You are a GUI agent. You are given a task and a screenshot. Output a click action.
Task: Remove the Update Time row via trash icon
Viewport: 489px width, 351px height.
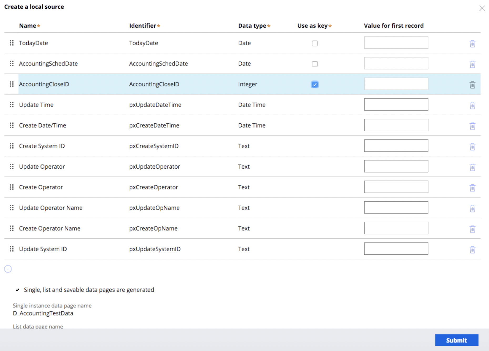click(472, 105)
